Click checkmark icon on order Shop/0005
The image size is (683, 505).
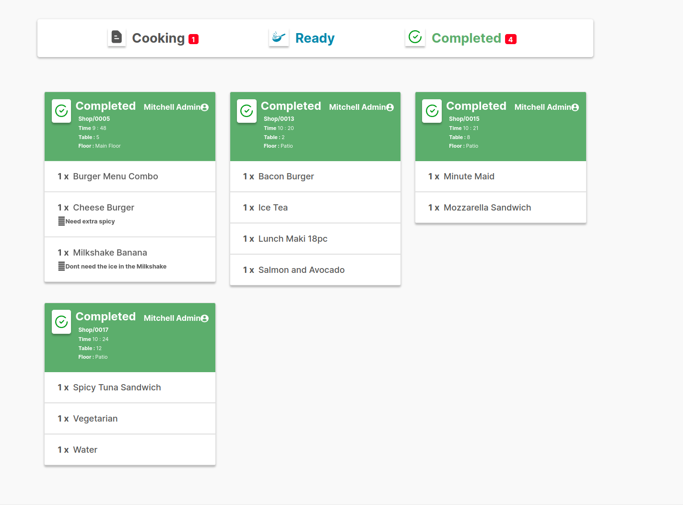[61, 111]
